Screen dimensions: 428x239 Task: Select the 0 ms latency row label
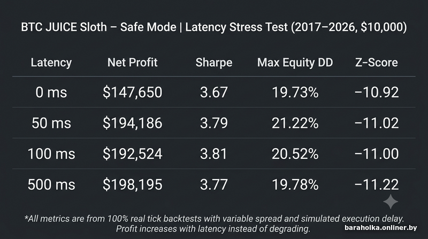tap(51, 92)
